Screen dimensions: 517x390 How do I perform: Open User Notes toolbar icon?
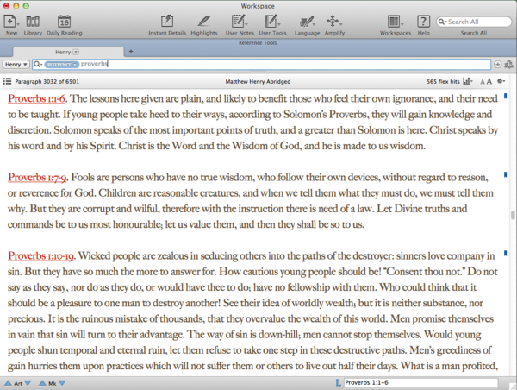pyautogui.click(x=238, y=22)
